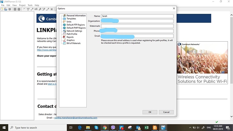Click the Save Project toolbar icon
The width and height of the screenshot is (233, 131).
click(10, 9)
